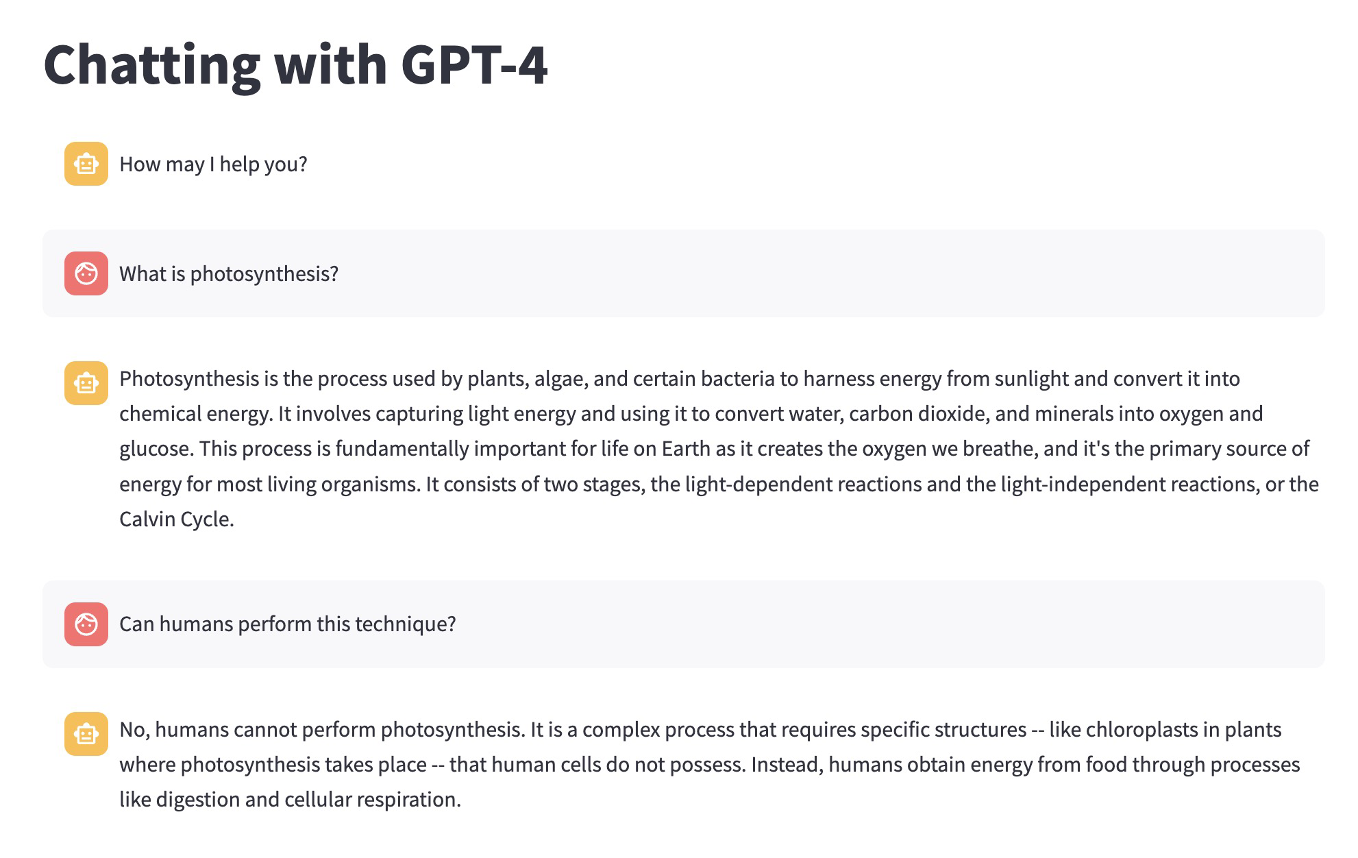The width and height of the screenshot is (1358, 858).
Task: Click the user avatar next to "Can humans perform this technique?"
Action: (x=86, y=624)
